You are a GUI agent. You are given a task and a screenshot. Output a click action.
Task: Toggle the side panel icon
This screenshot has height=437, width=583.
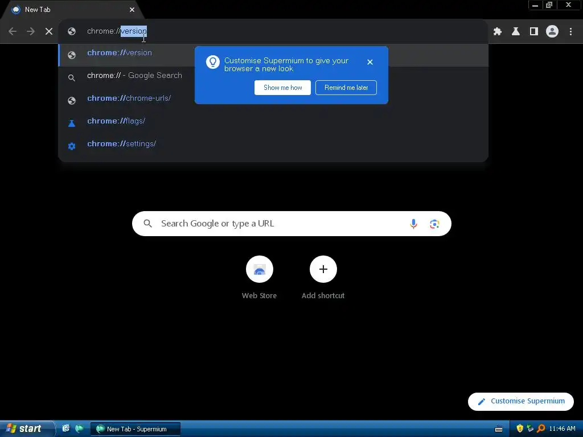tap(534, 32)
